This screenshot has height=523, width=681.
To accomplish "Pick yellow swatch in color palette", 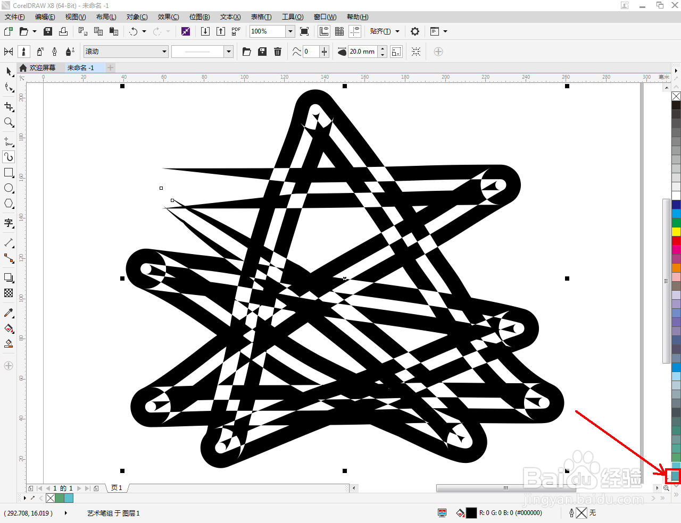I will (x=676, y=231).
